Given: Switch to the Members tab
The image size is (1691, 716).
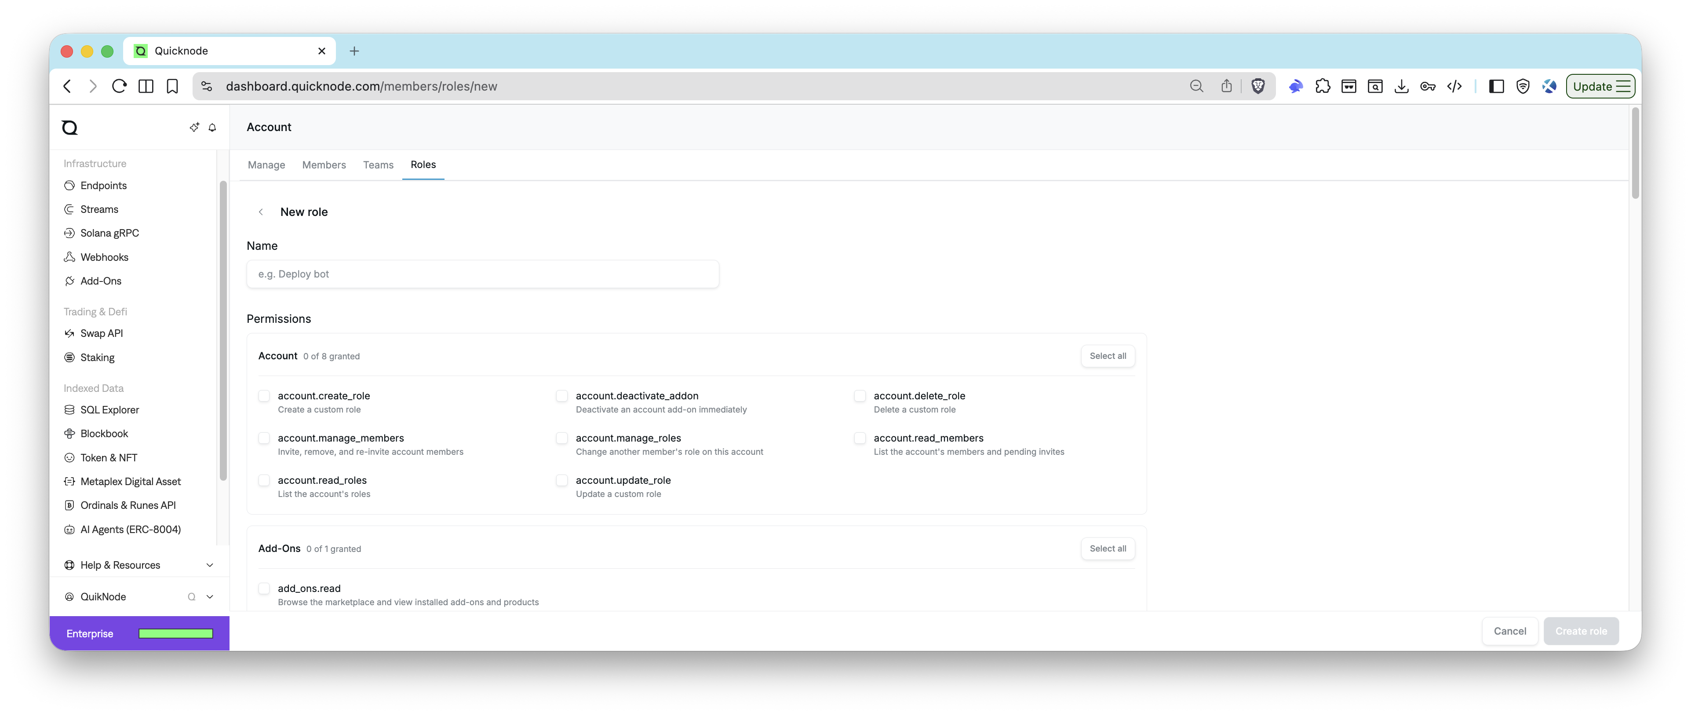Looking at the screenshot, I should coord(324,165).
